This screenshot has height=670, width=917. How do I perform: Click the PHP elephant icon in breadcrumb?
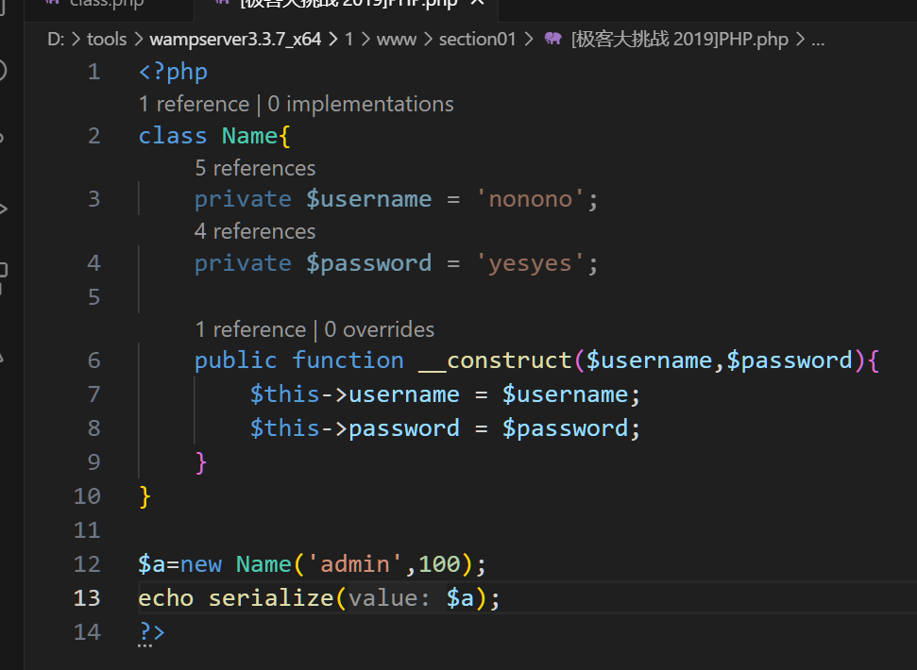[554, 40]
